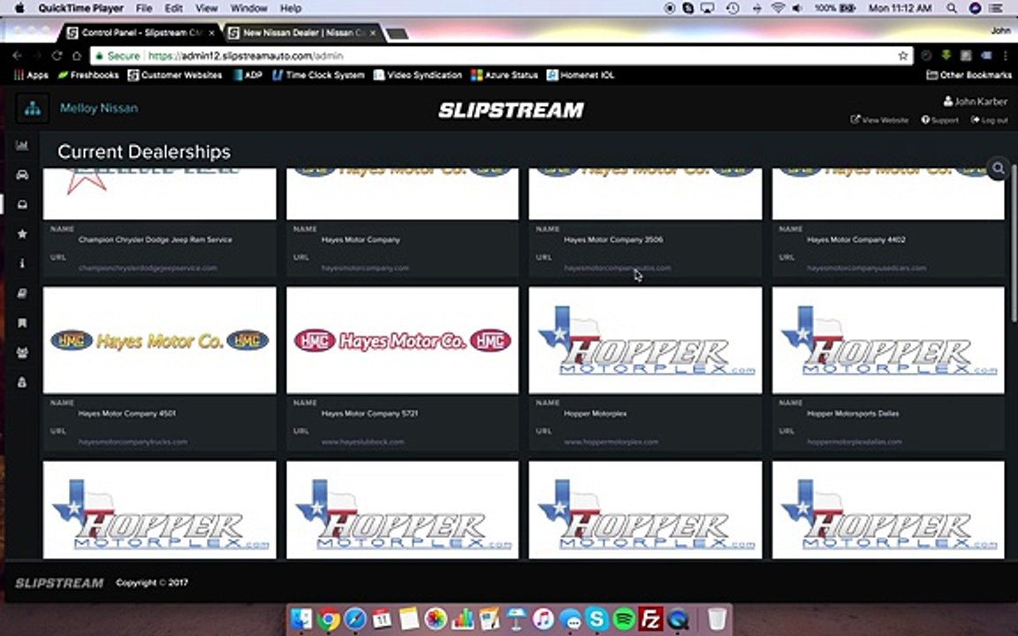Viewport: 1018px width, 636px height.
Task: Click Log out
Action: click(x=990, y=120)
